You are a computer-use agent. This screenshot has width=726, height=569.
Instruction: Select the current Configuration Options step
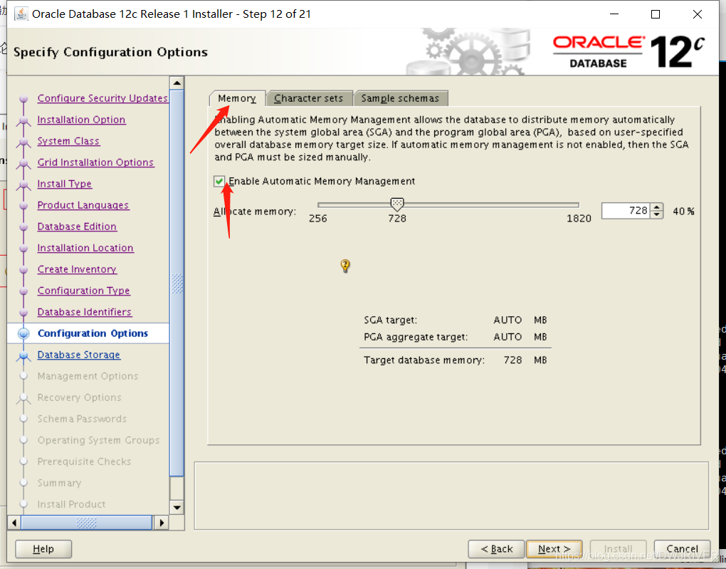93,333
